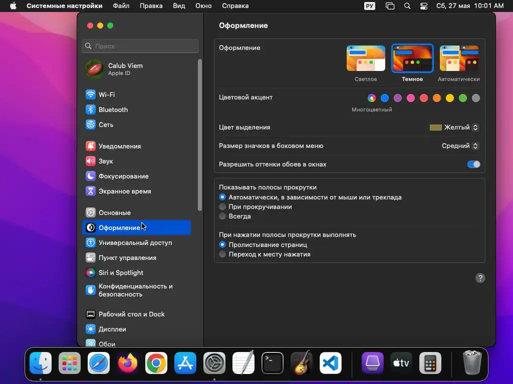513x384 pixels.
Task: Open the Вид menu
Action: pyautogui.click(x=179, y=6)
